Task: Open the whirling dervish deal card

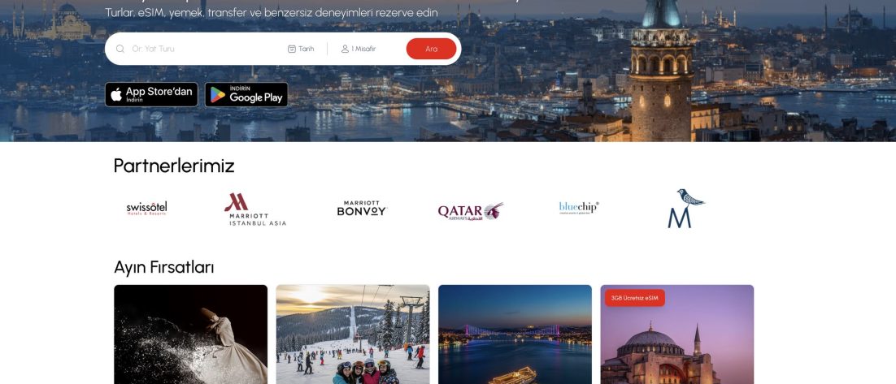Action: pos(191,334)
